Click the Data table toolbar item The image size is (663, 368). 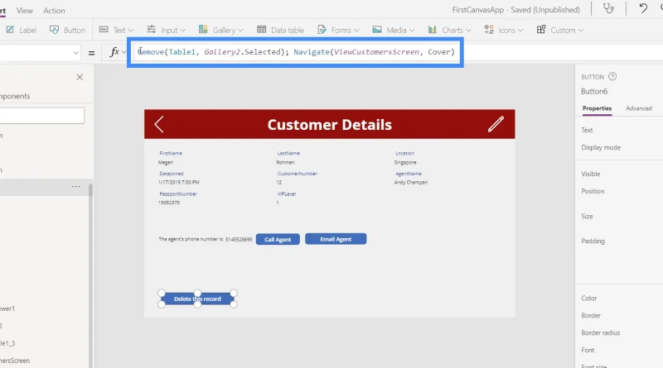pyautogui.click(x=280, y=30)
